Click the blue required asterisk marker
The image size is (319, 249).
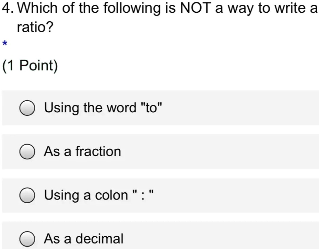tap(4, 43)
